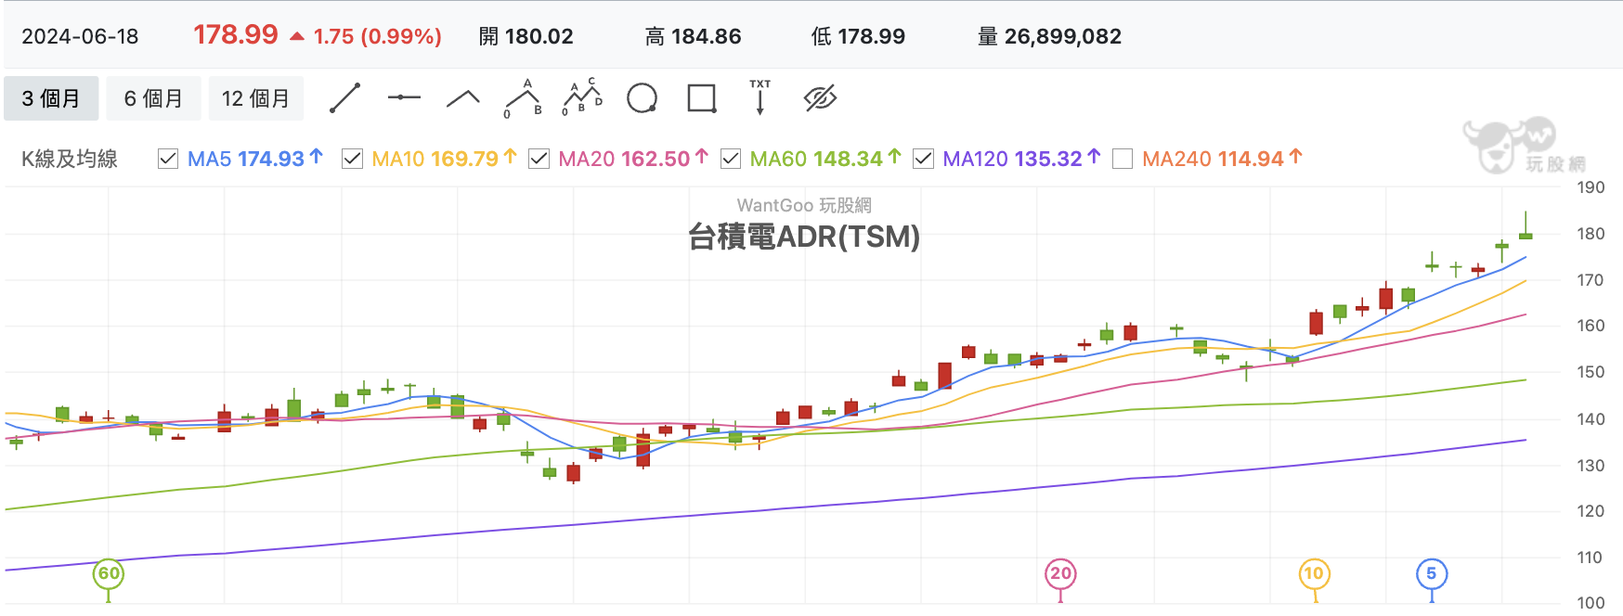The height and width of the screenshot is (616, 1623).
Task: Click the green 60 marker on timeline
Action: point(109,573)
